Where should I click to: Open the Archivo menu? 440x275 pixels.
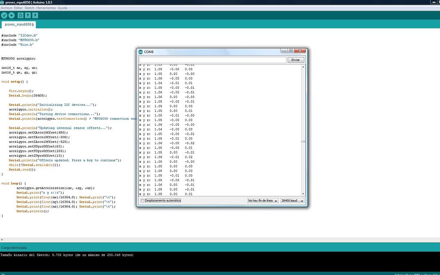pyautogui.click(x=6, y=8)
